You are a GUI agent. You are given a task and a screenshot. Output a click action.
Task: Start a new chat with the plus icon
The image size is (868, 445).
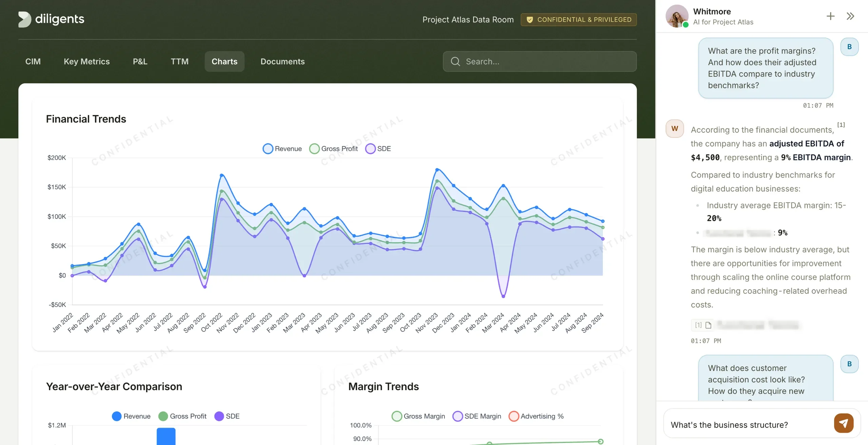pos(830,16)
